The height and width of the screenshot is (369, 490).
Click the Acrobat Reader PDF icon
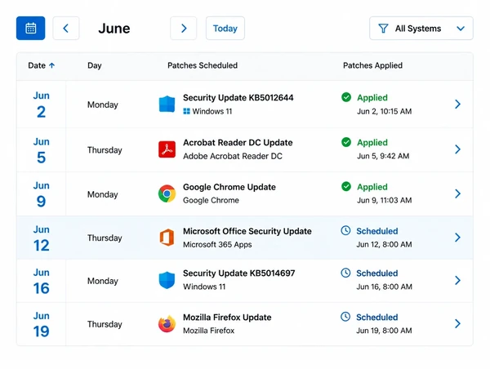(x=167, y=149)
